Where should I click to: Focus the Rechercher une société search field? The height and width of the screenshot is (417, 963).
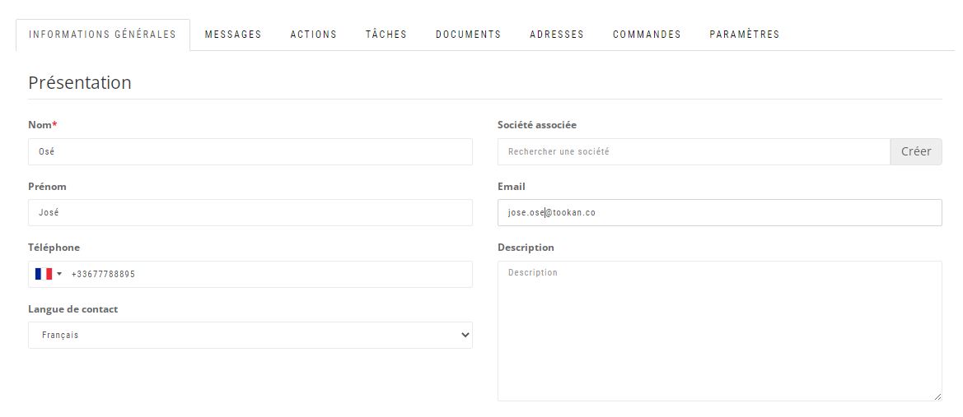(694, 151)
